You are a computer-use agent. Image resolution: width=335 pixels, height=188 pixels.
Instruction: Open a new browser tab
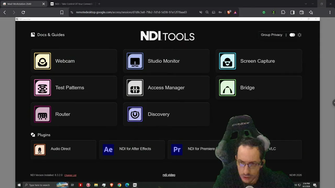coord(99,4)
